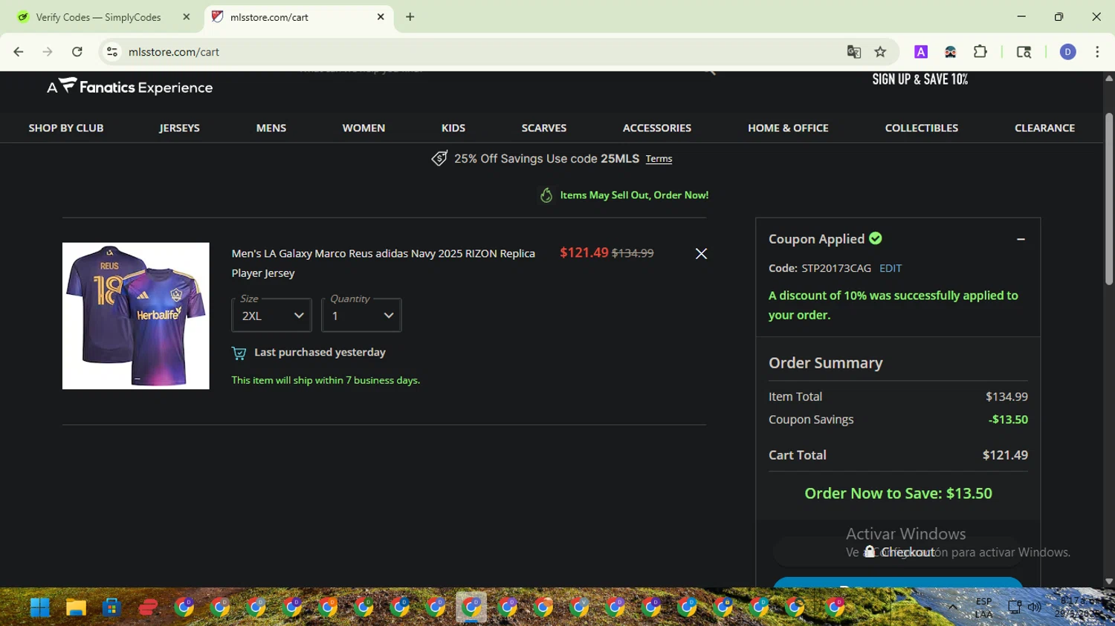The image size is (1115, 626).
Task: Open the ACCESSORIES menu
Action: click(x=657, y=128)
